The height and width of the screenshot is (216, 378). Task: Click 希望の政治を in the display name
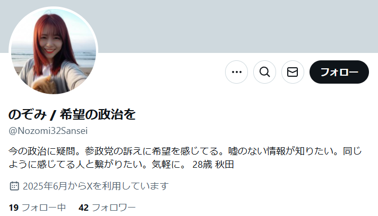(98, 114)
